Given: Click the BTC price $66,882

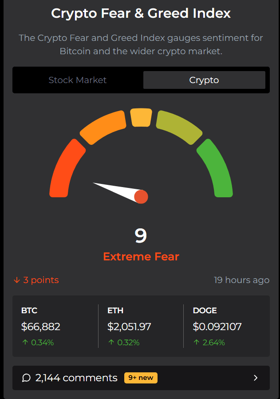Looking at the screenshot, I should click(41, 327).
